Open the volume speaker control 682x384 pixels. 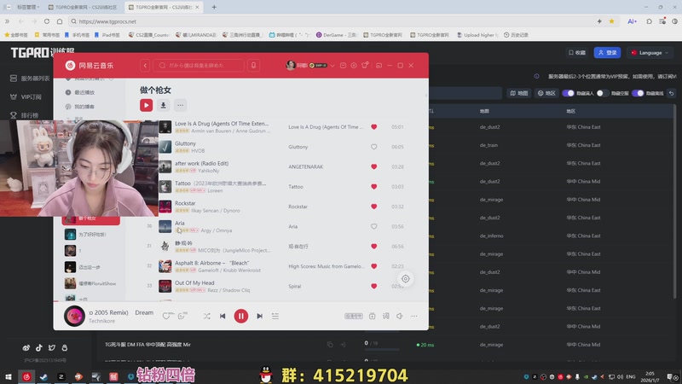(399, 316)
